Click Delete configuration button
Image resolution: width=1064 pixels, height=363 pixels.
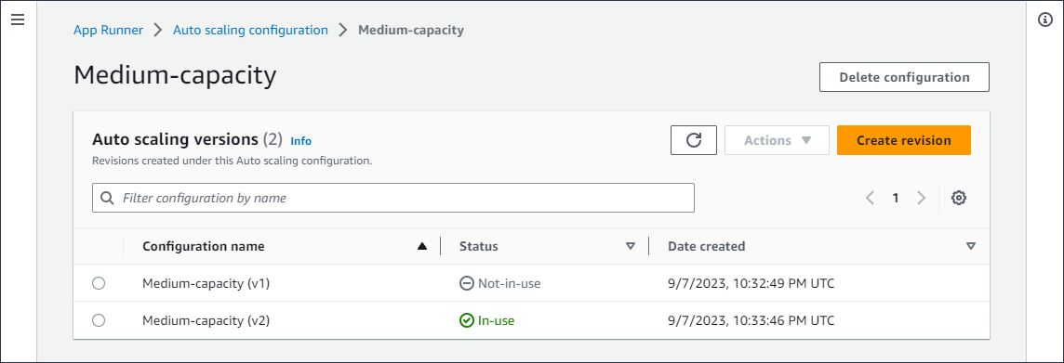click(905, 77)
